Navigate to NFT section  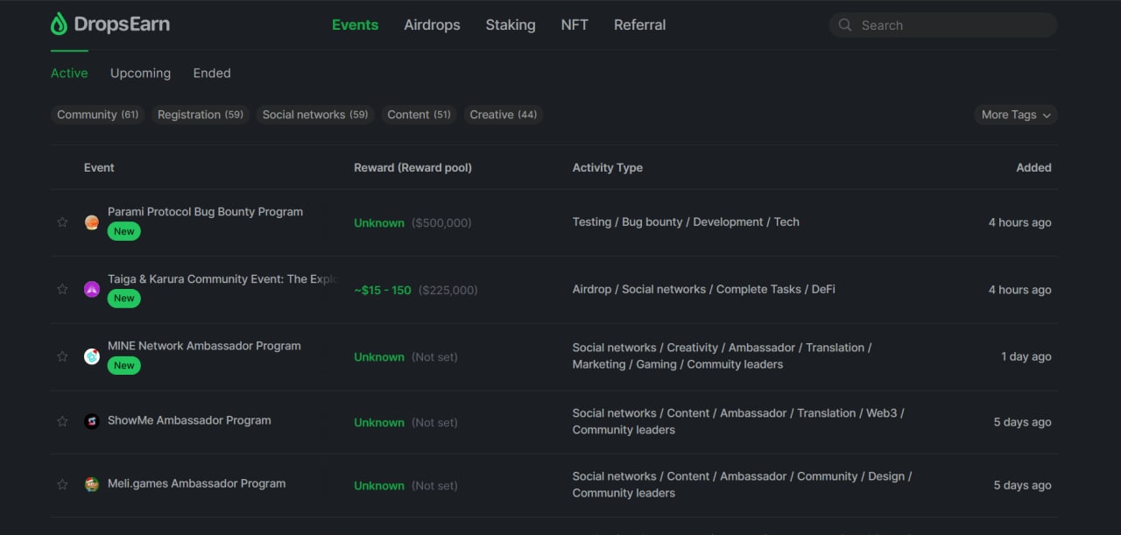pos(575,25)
